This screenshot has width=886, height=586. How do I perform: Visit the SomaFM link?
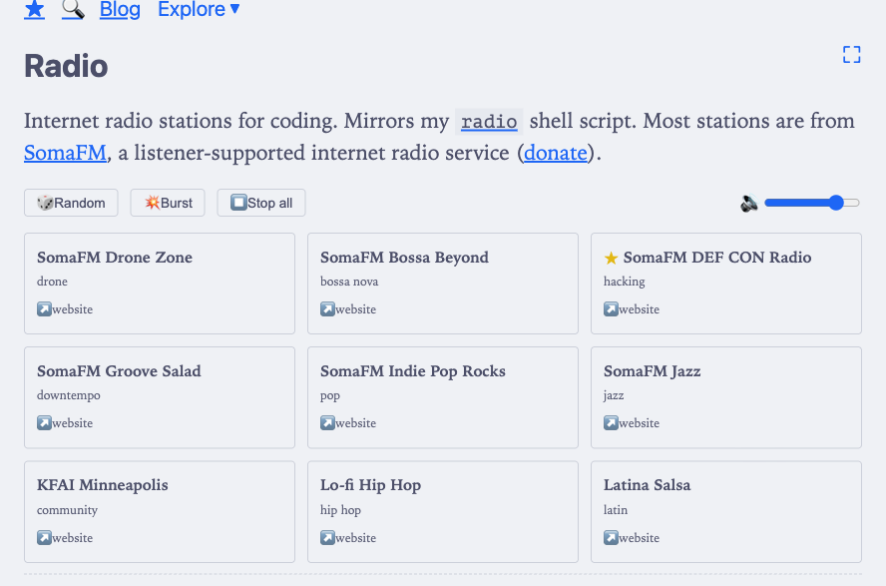pos(65,153)
